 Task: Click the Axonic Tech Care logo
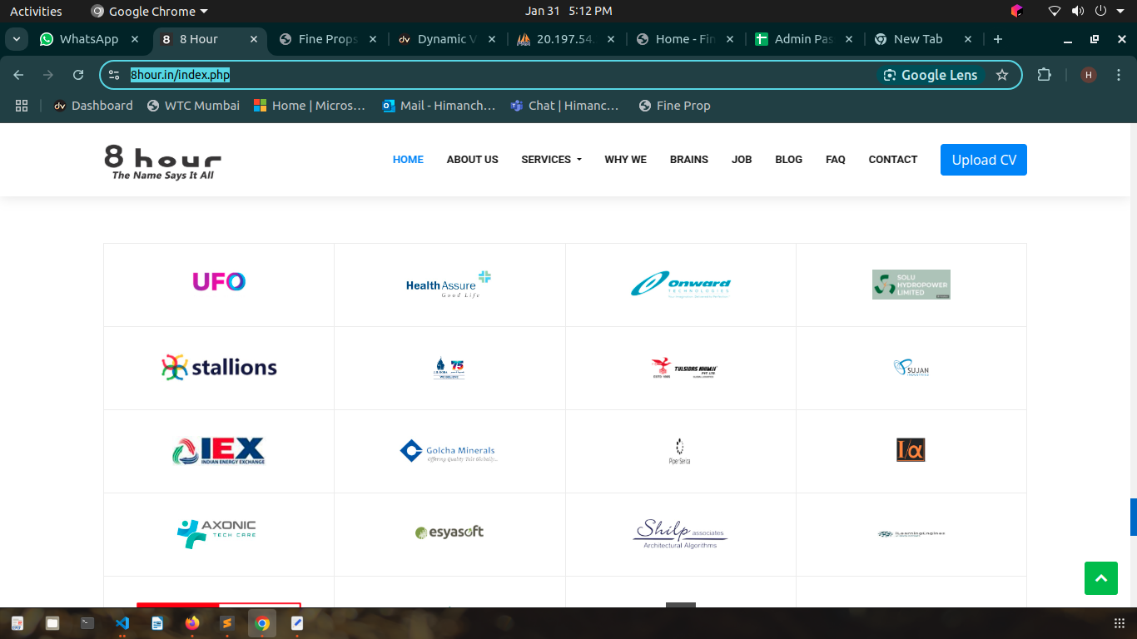coord(217,533)
